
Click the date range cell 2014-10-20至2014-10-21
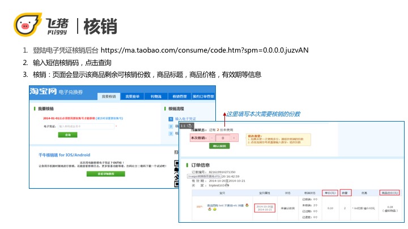[265, 208]
